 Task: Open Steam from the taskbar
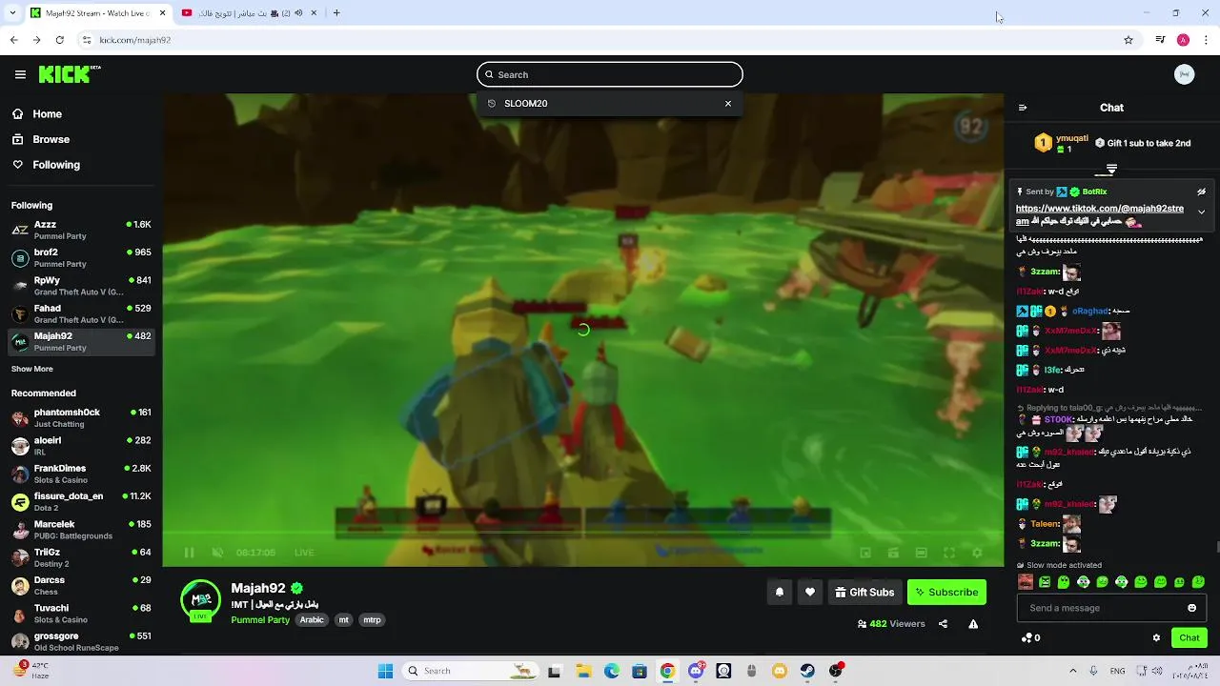[807, 671]
